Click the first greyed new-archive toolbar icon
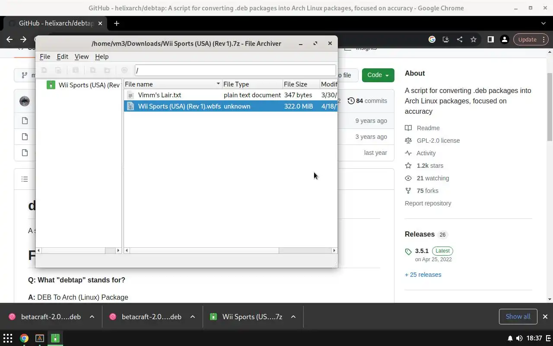This screenshot has width=553, height=346. (x=44, y=70)
